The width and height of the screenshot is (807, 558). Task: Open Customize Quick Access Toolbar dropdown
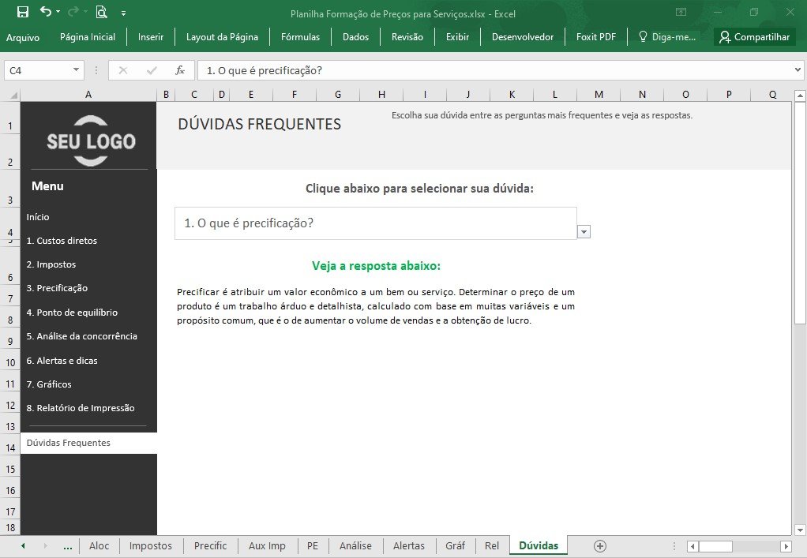pos(123,13)
